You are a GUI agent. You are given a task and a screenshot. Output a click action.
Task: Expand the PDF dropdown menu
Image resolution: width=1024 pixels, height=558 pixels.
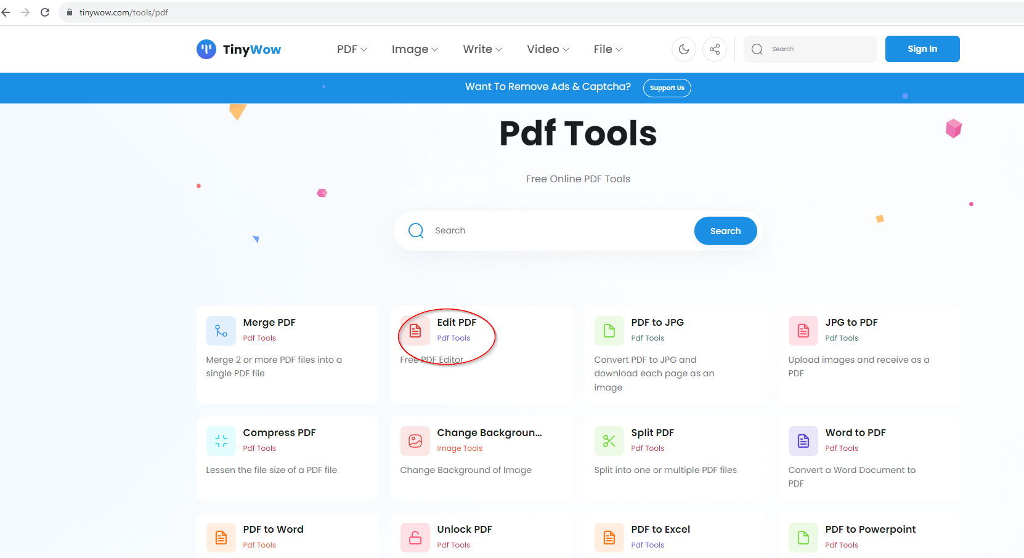pyautogui.click(x=352, y=49)
